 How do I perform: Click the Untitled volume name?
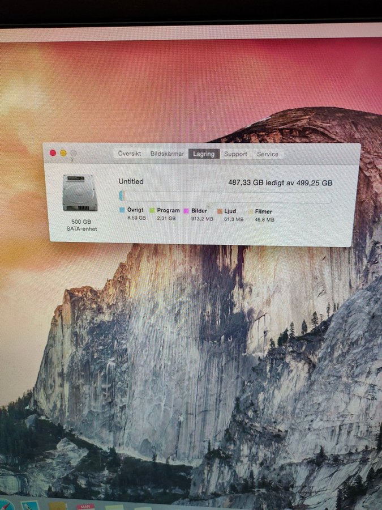131,181
